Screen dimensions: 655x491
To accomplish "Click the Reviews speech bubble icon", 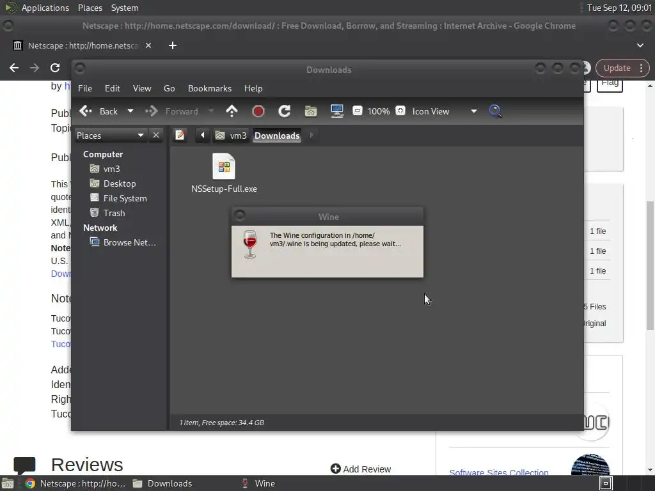I will click(24, 466).
